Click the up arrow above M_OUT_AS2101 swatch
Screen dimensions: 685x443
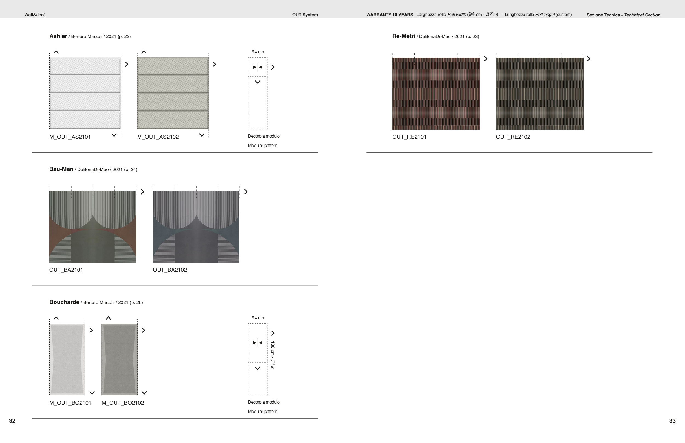click(x=56, y=52)
